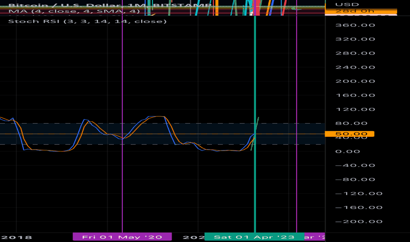The height and width of the screenshot is (242, 410).
Task: Click the 0.00 value on the price scale
Action: click(x=348, y=151)
